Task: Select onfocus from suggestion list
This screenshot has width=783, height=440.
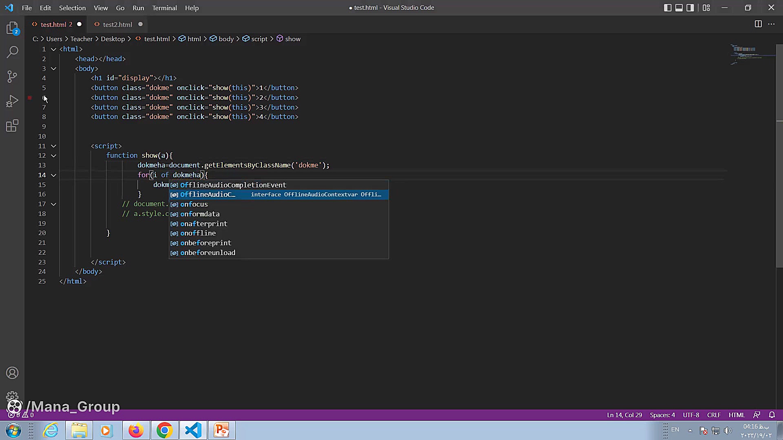Action: 194,204
